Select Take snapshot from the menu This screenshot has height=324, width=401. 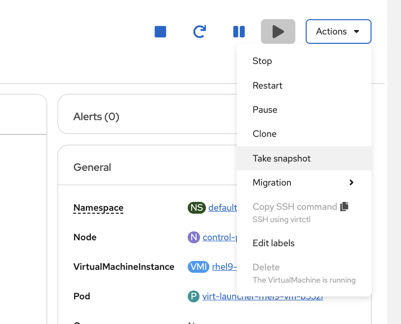tap(281, 158)
